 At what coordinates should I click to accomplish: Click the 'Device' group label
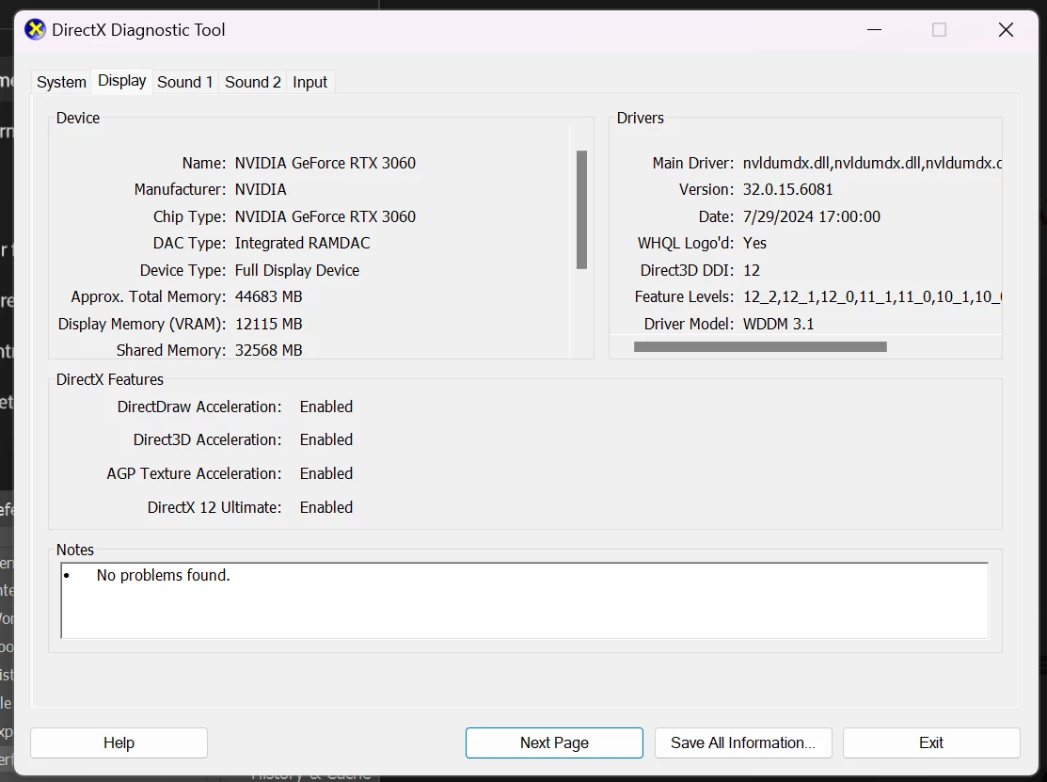pos(77,118)
